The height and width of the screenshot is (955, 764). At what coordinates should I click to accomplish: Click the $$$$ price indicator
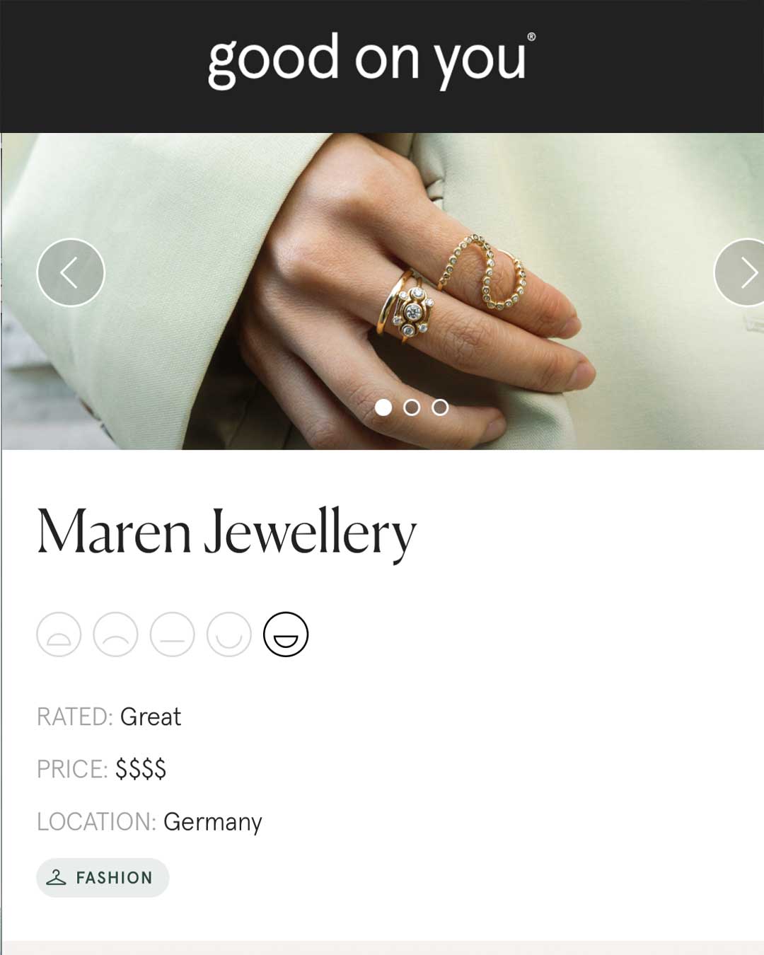point(141,769)
